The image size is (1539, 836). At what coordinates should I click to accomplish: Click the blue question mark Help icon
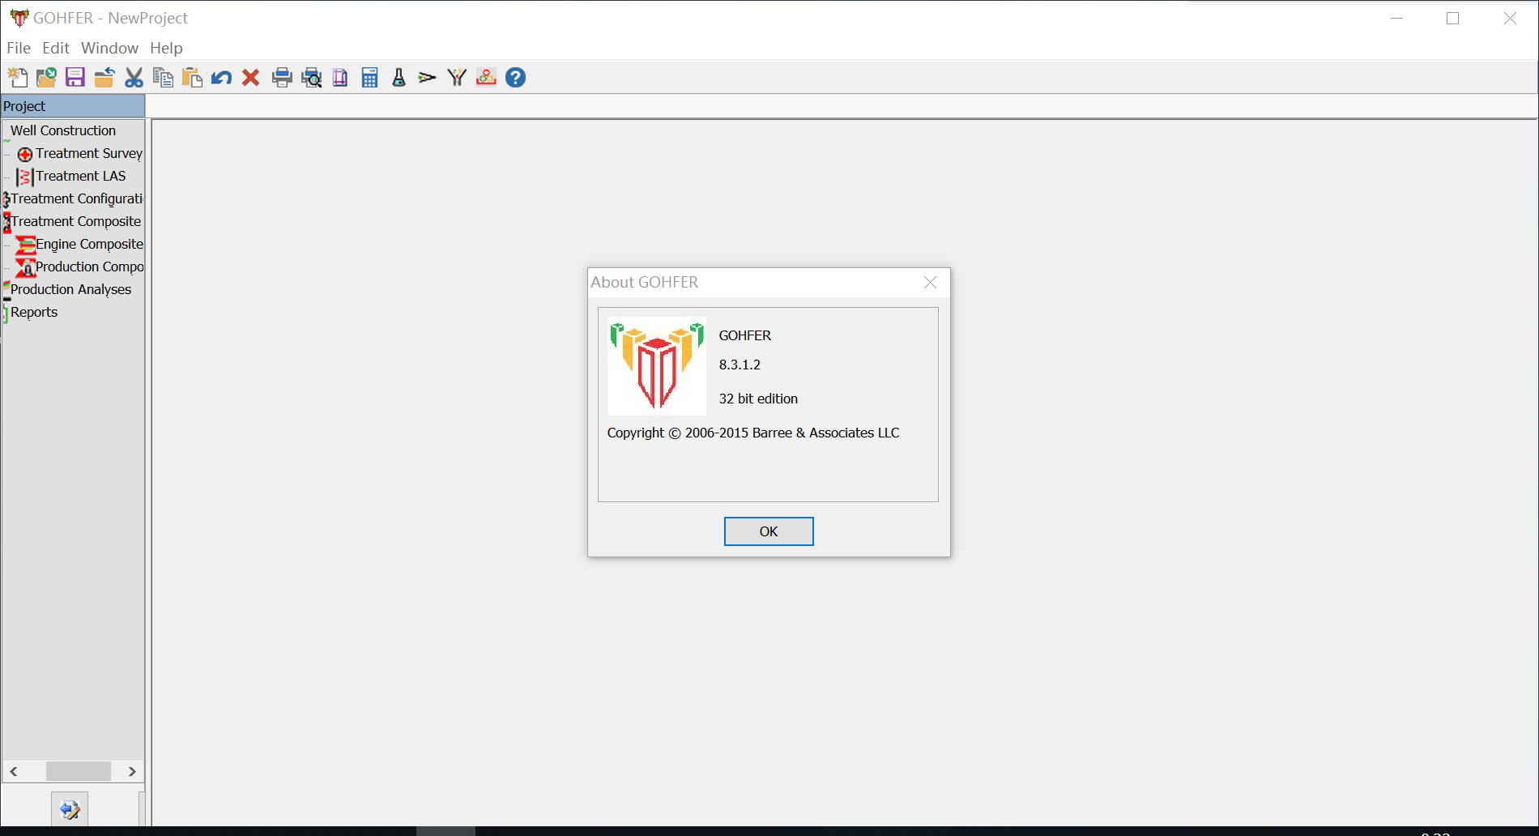515,78
